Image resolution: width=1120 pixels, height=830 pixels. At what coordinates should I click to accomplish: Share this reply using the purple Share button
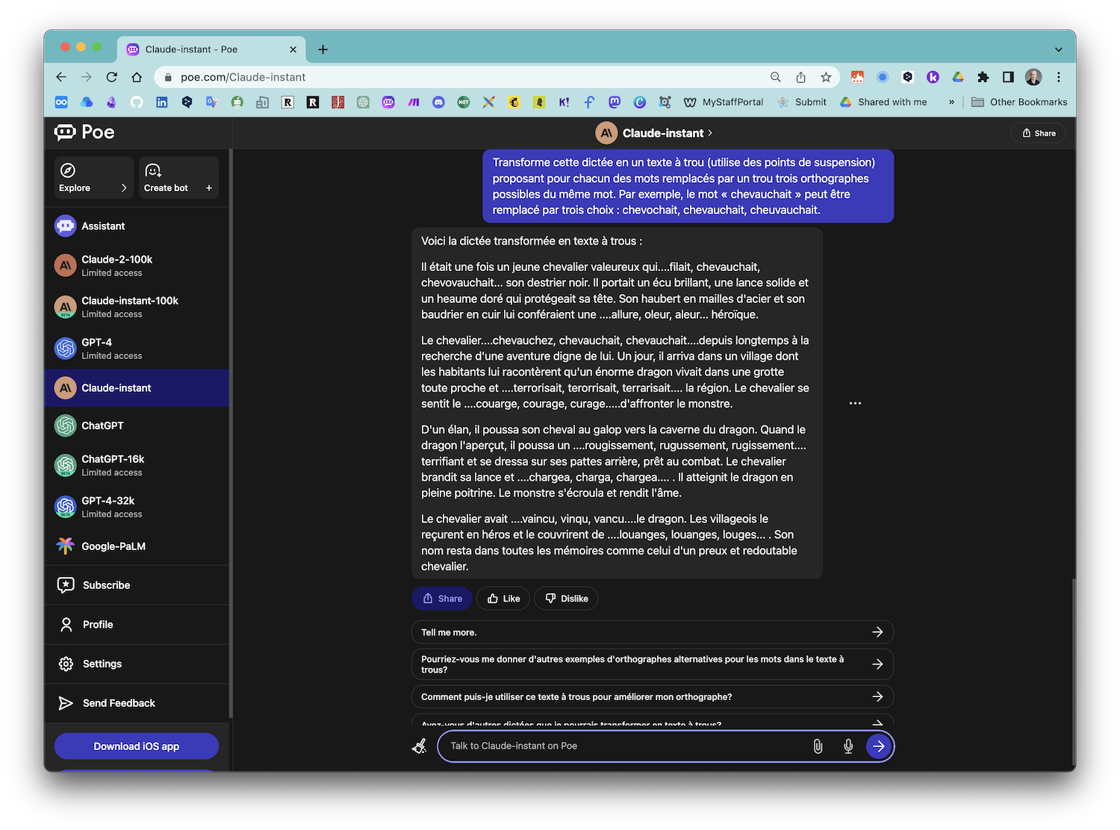(442, 599)
